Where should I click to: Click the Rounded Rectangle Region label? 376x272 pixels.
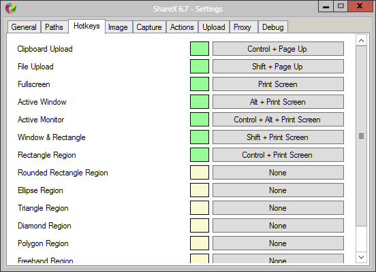(x=63, y=173)
